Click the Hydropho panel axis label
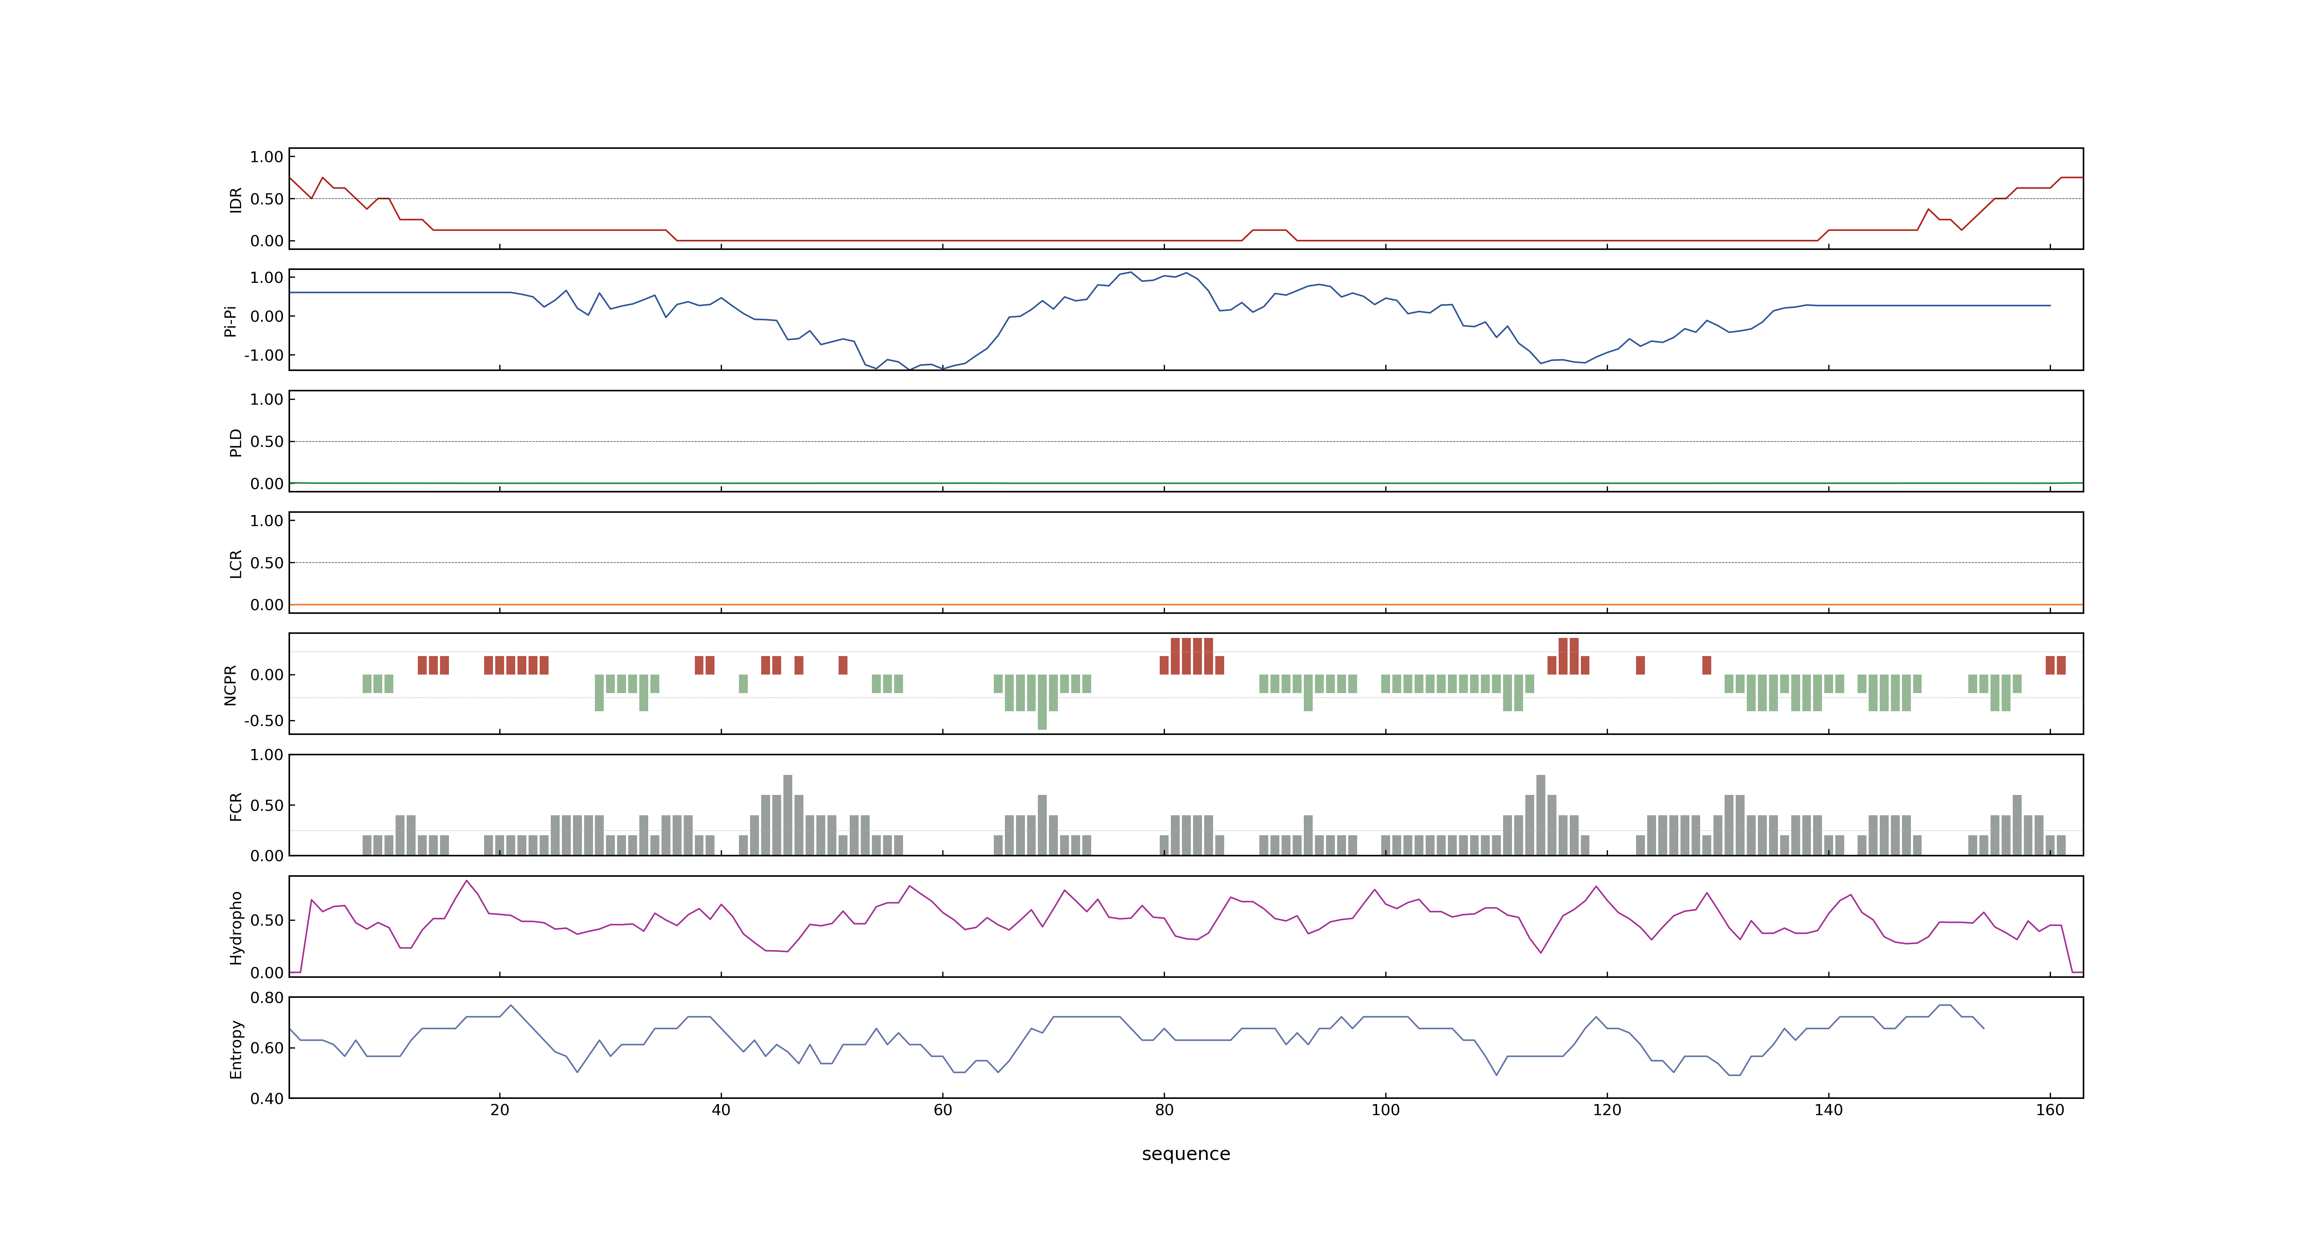Viewport: 2315px width, 1234px height. 236,928
